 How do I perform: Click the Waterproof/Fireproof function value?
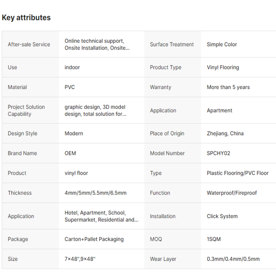coord(231,193)
